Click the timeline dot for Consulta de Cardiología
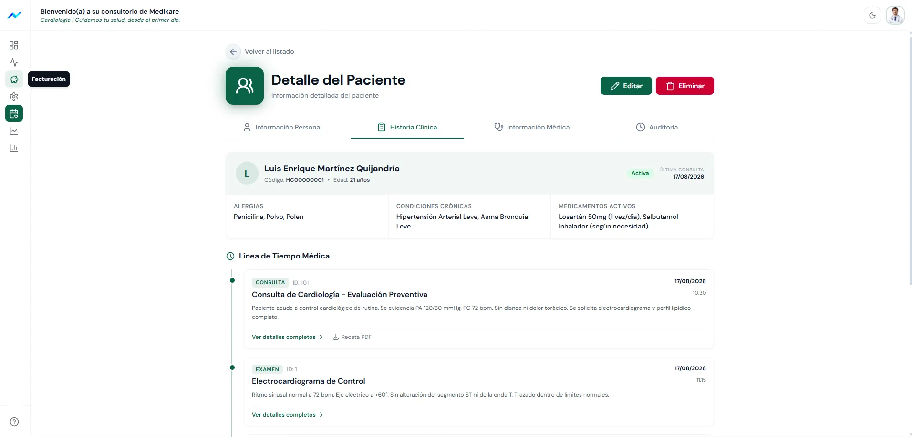 (232, 280)
